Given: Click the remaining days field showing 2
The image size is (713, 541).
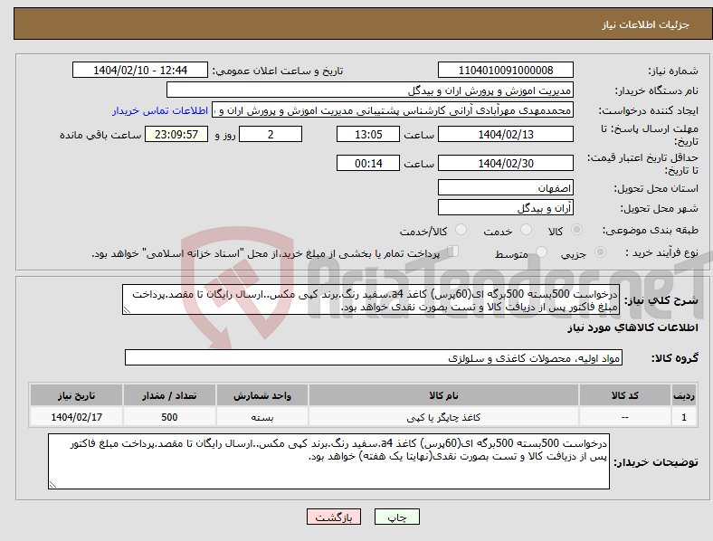Looking at the screenshot, I should point(271,134).
